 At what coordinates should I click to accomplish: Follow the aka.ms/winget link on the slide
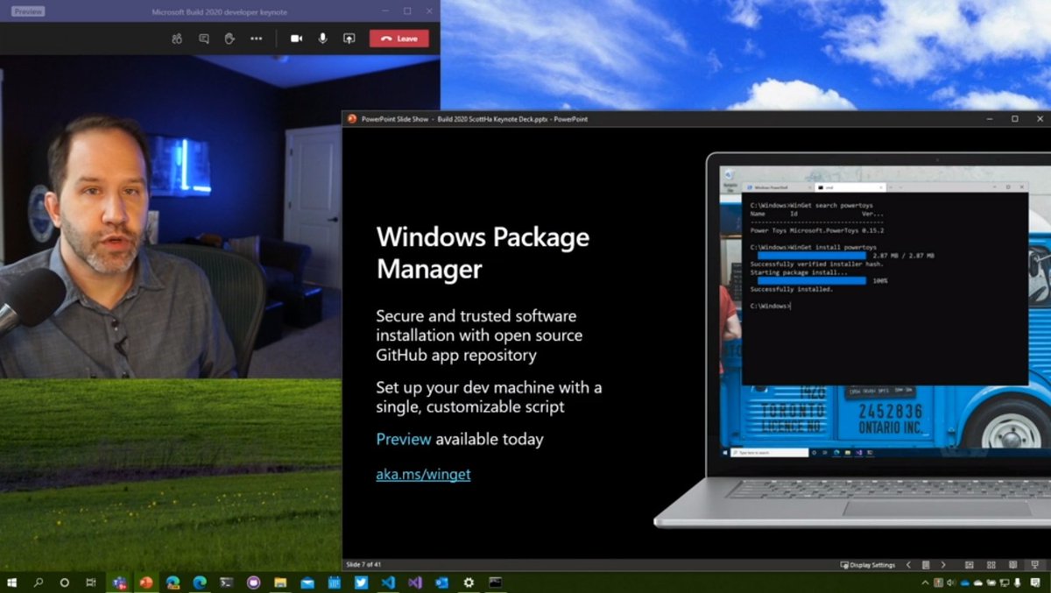(x=423, y=474)
